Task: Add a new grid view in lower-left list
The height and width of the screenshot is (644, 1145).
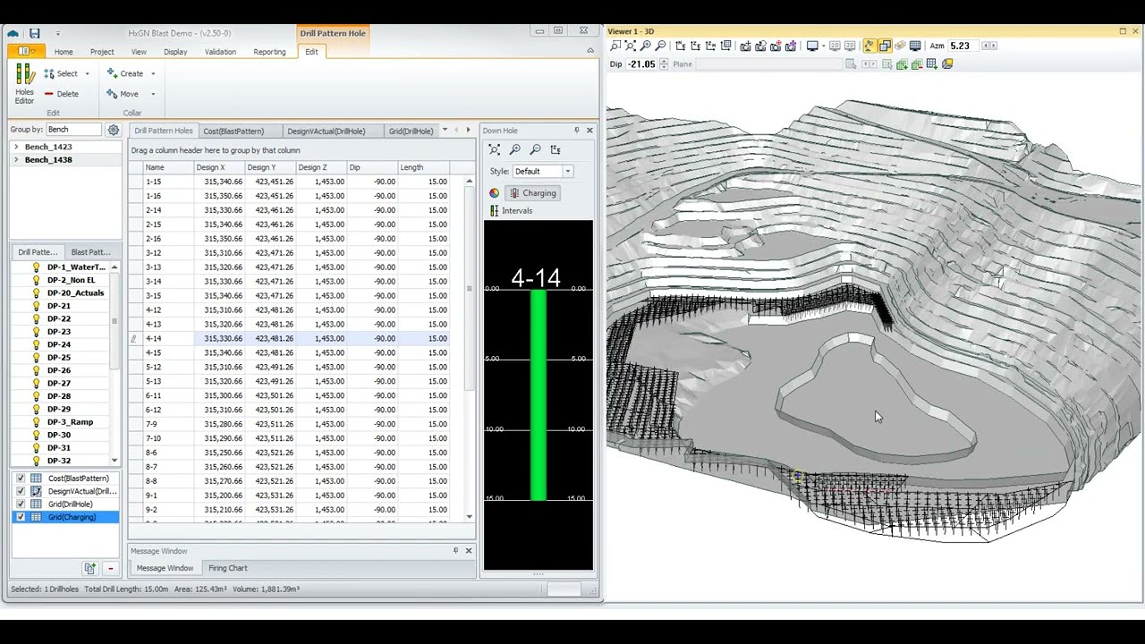Action: click(x=90, y=568)
